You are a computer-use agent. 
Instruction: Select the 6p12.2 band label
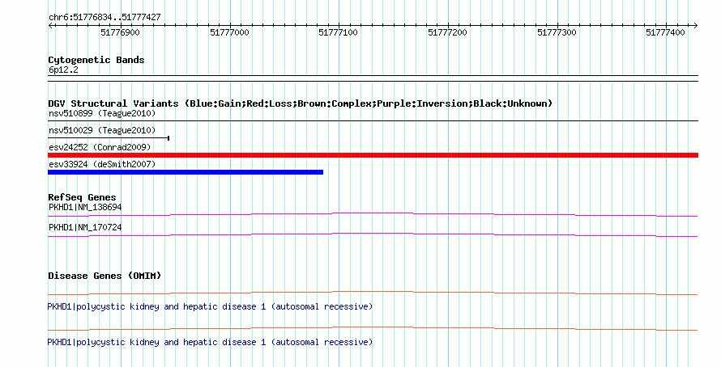coord(63,70)
